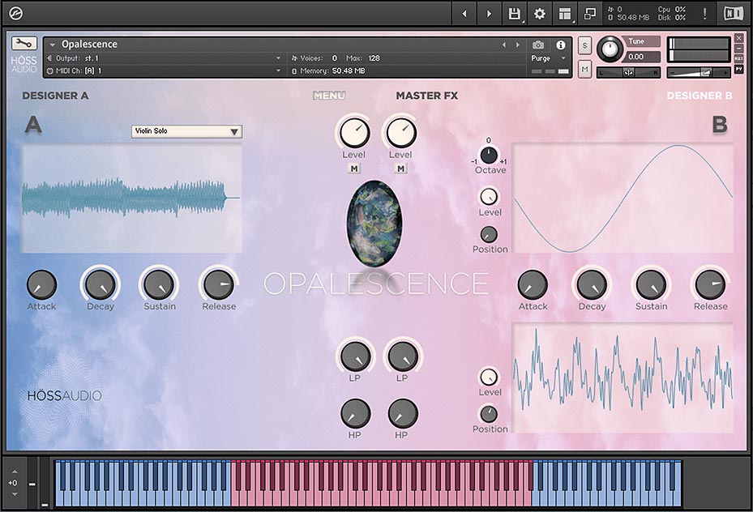Open the Violin Solo sample dropdown
Screen dimensions: 753x512
(186, 131)
